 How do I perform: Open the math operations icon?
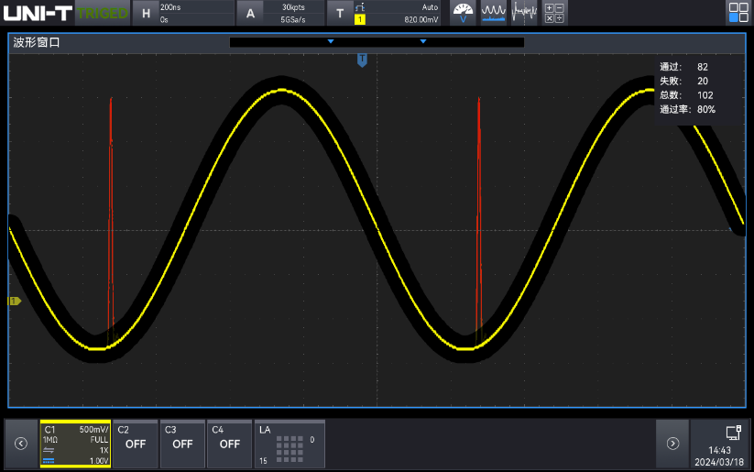[554, 13]
